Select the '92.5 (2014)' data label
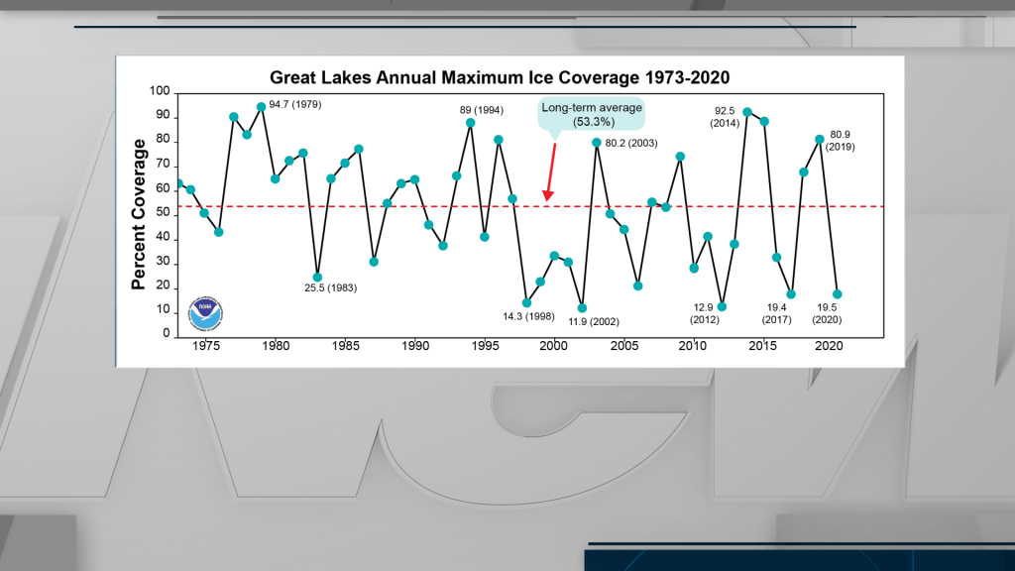This screenshot has height=571, width=1015. coord(724,117)
